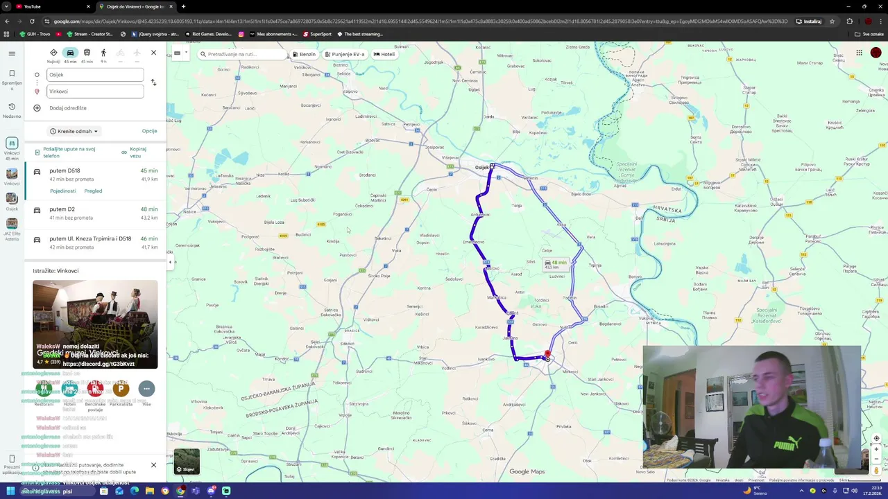Filter by Hoteli chip
Screen dimensions: 888x499
[x=384, y=54]
